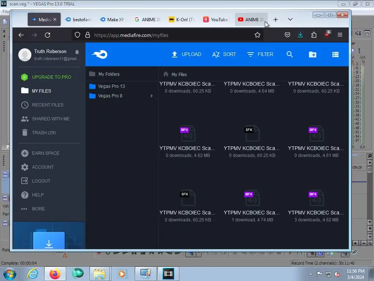Viewport: 374px width, 281px height.
Task: Open the extensions puzzle icon
Action: coord(314,35)
